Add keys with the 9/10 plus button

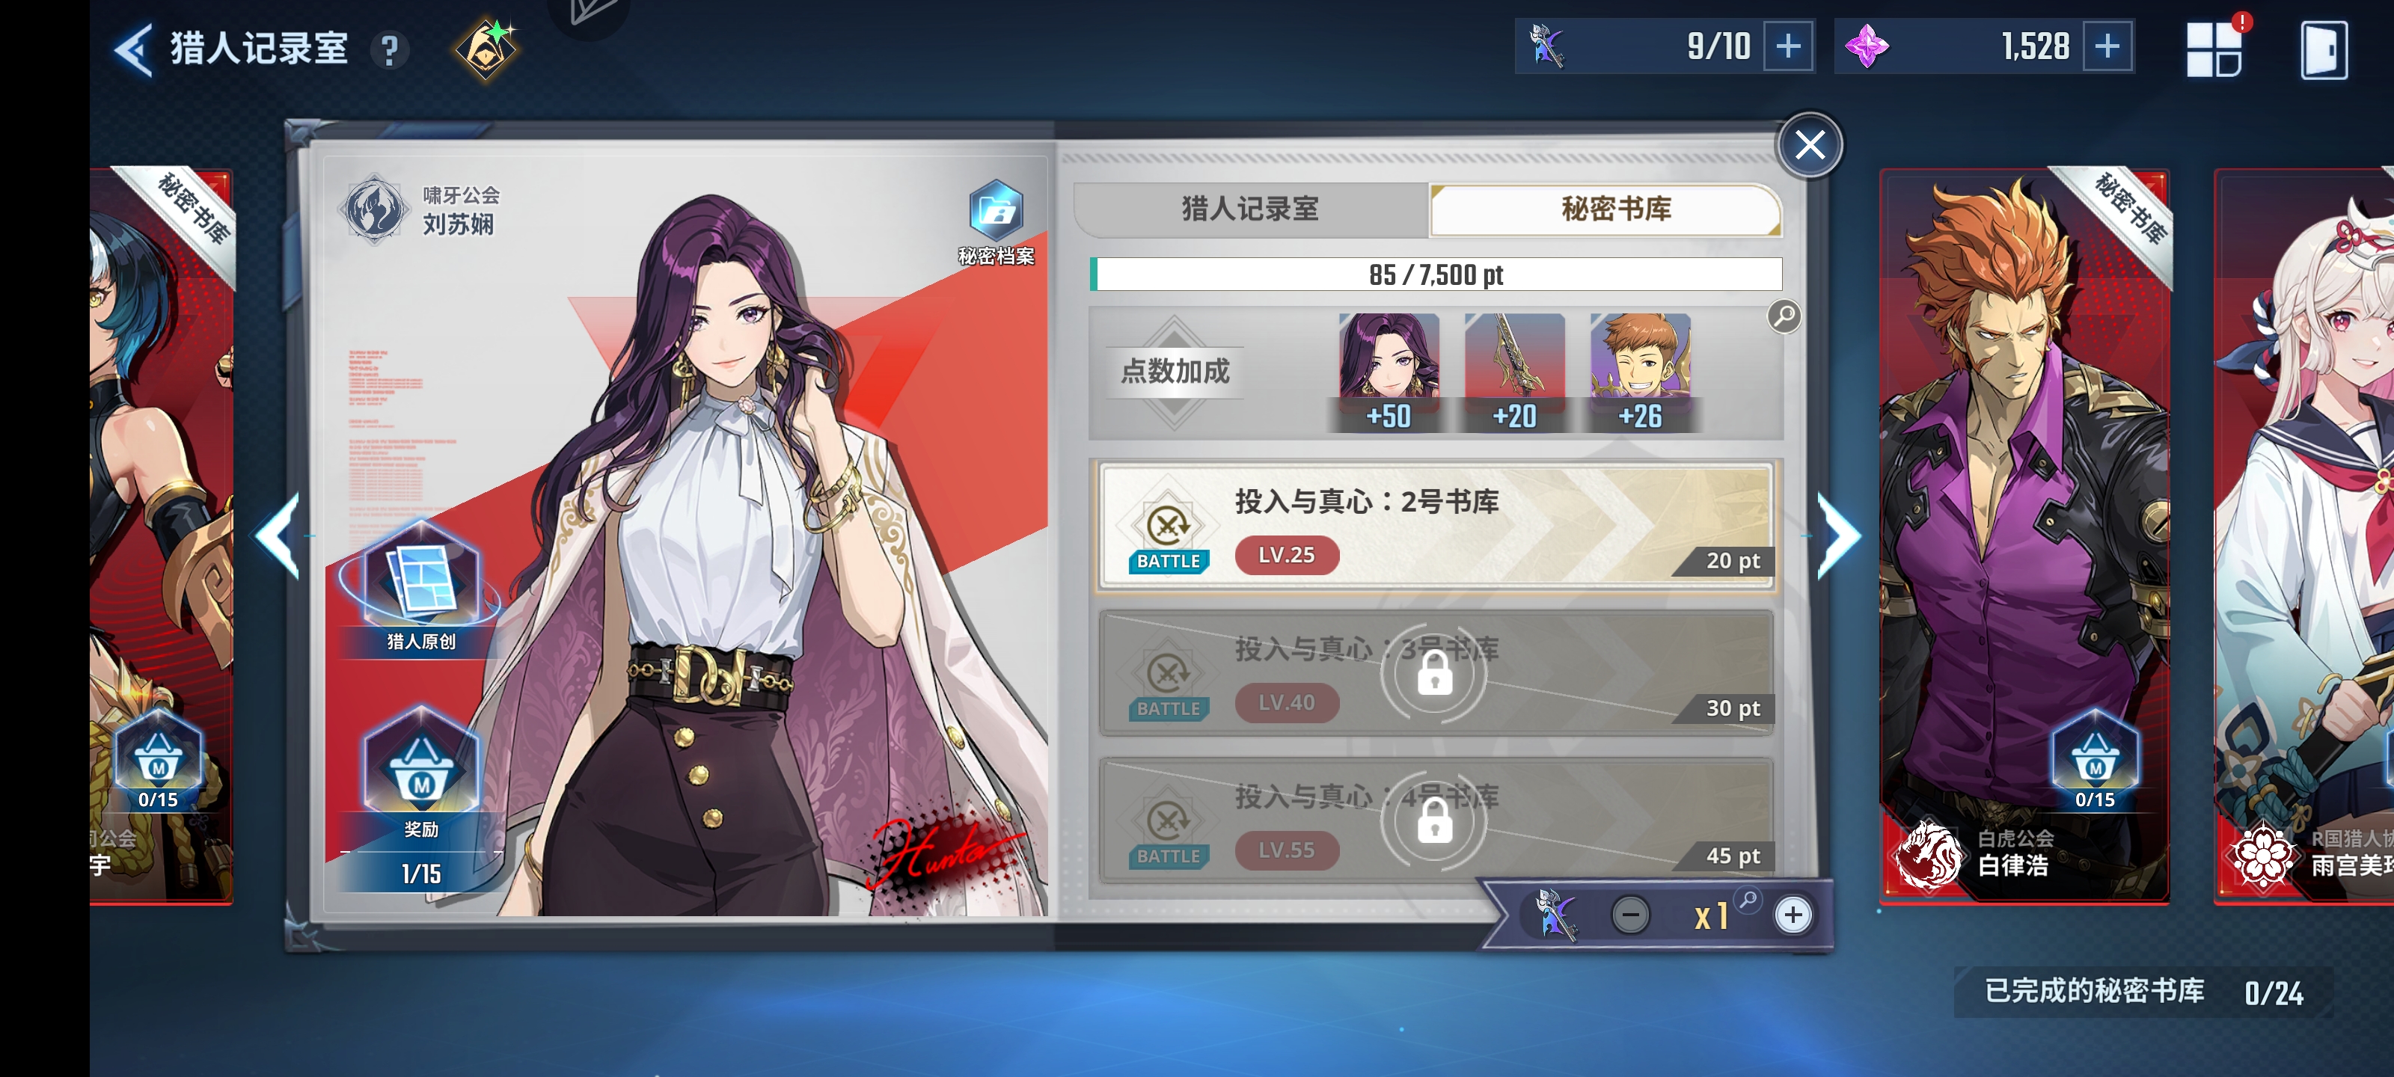click(x=1788, y=46)
